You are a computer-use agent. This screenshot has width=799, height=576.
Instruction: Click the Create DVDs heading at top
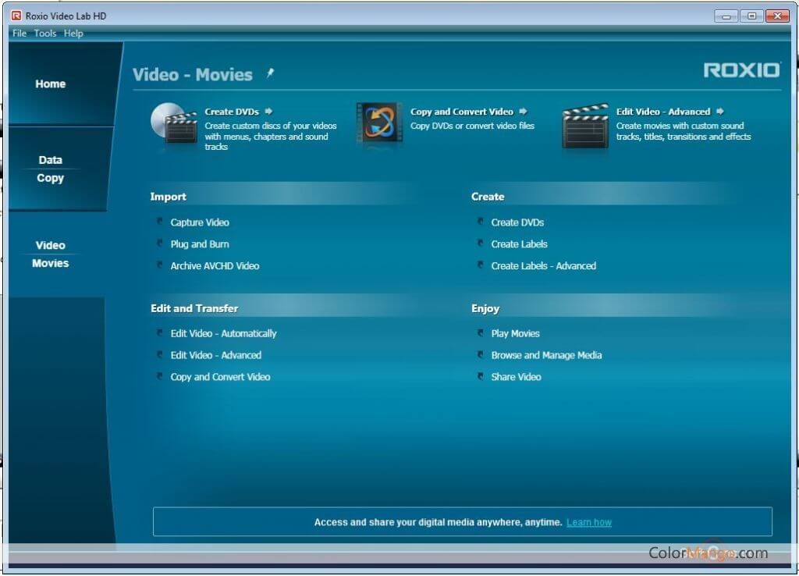[x=232, y=112]
